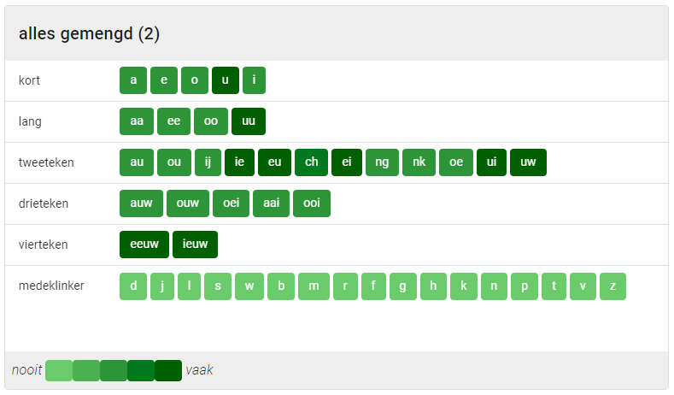The width and height of the screenshot is (674, 395).
Task: Select the 'ch' two-letter sound tile
Action: click(x=311, y=162)
